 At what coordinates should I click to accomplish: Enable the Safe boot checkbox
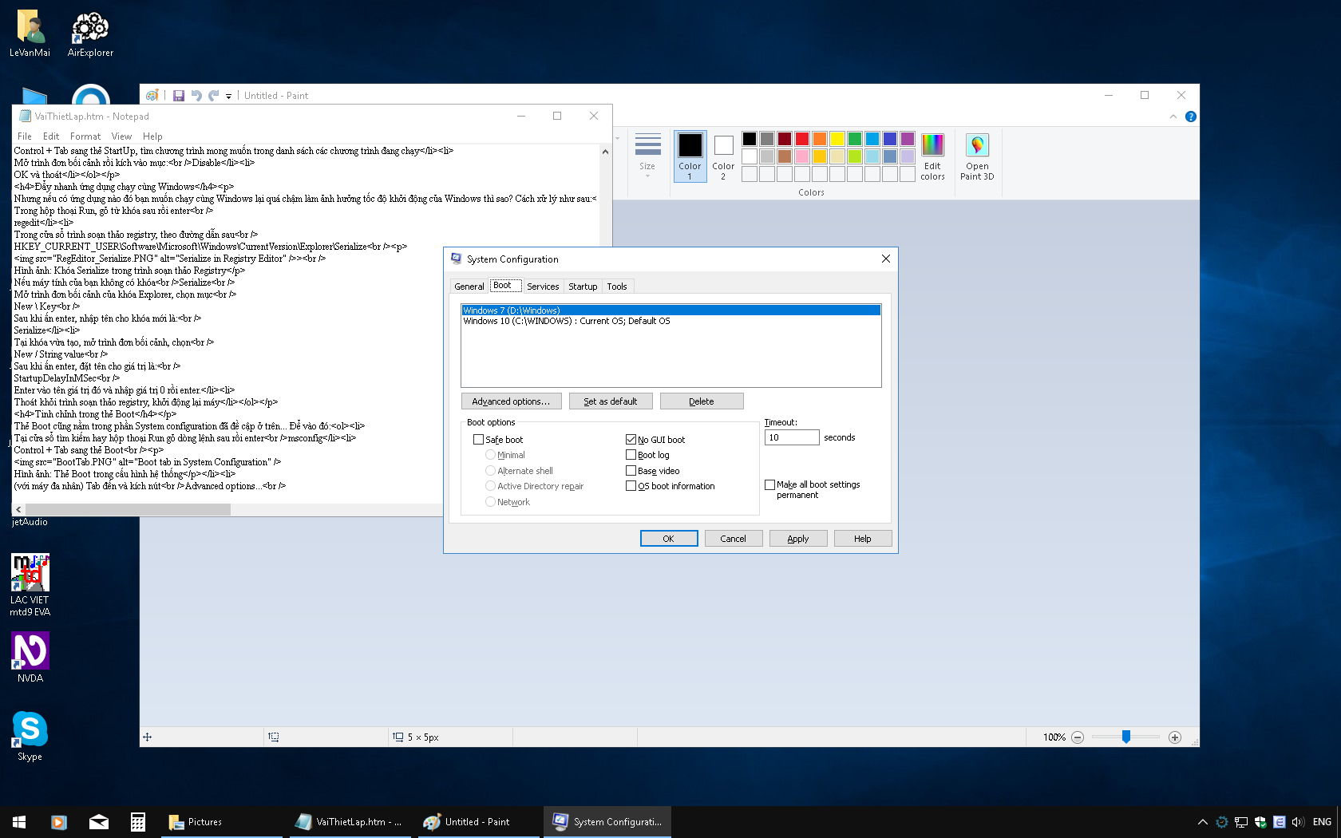pyautogui.click(x=479, y=440)
